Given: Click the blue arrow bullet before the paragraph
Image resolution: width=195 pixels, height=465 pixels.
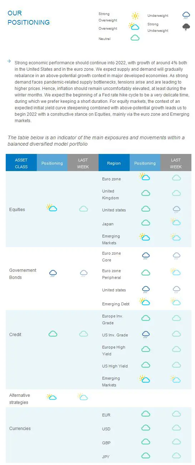Looking at the screenshot, I should 9,61.
